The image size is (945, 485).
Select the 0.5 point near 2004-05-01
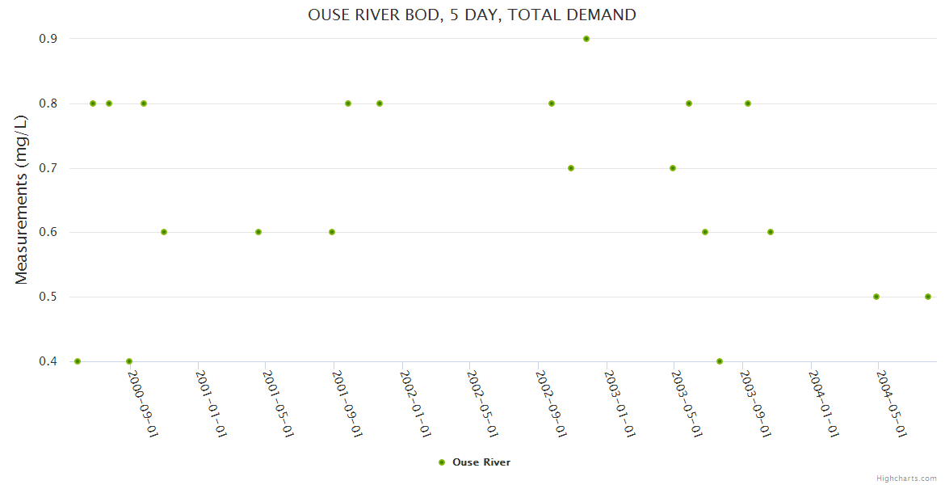(x=876, y=297)
